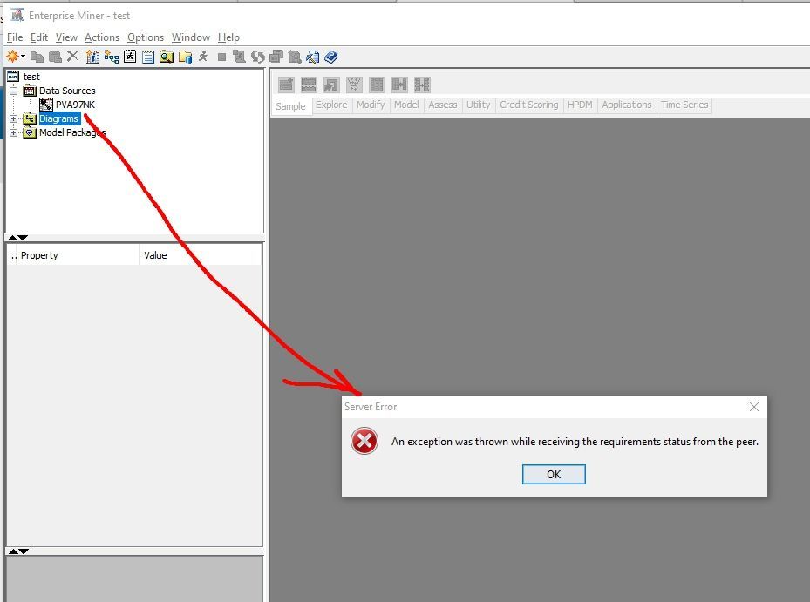Image resolution: width=810 pixels, height=602 pixels.
Task: Click the folder with blue cylinder icon
Action: click(185, 57)
